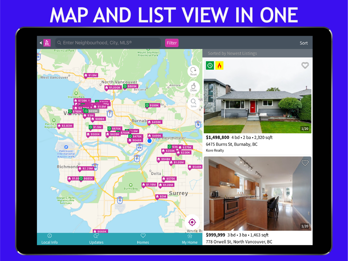
Task: Select the $570K map pin
Action: [x=115, y=128]
